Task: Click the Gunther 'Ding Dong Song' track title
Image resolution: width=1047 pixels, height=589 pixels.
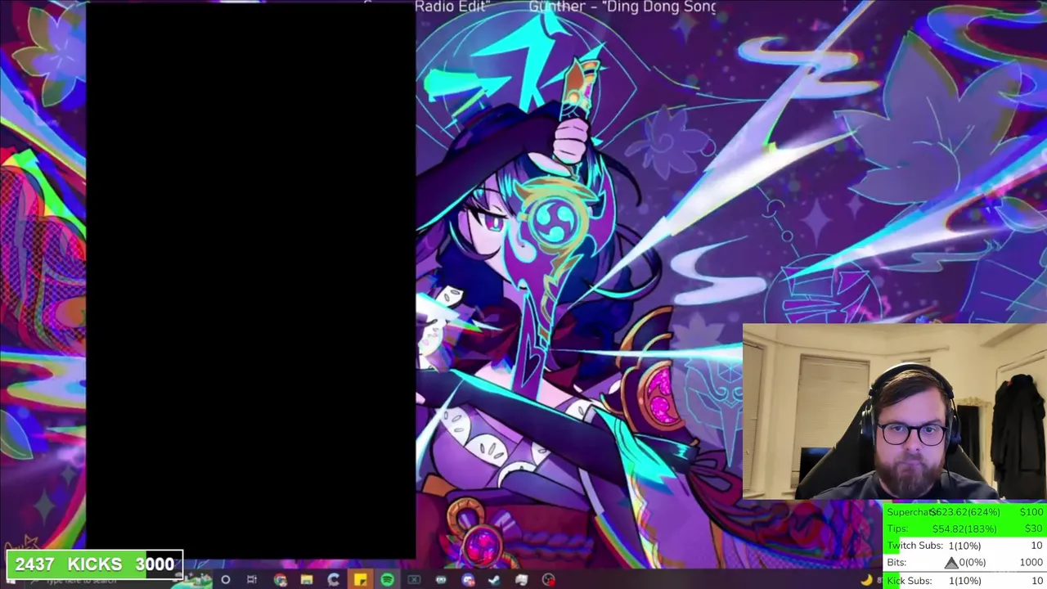Action: pos(622,7)
